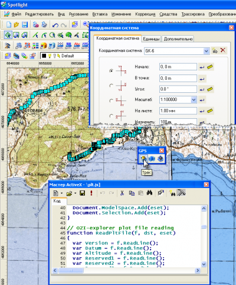Create a new document in main toolbar
The image size is (236, 285).
(9, 25)
